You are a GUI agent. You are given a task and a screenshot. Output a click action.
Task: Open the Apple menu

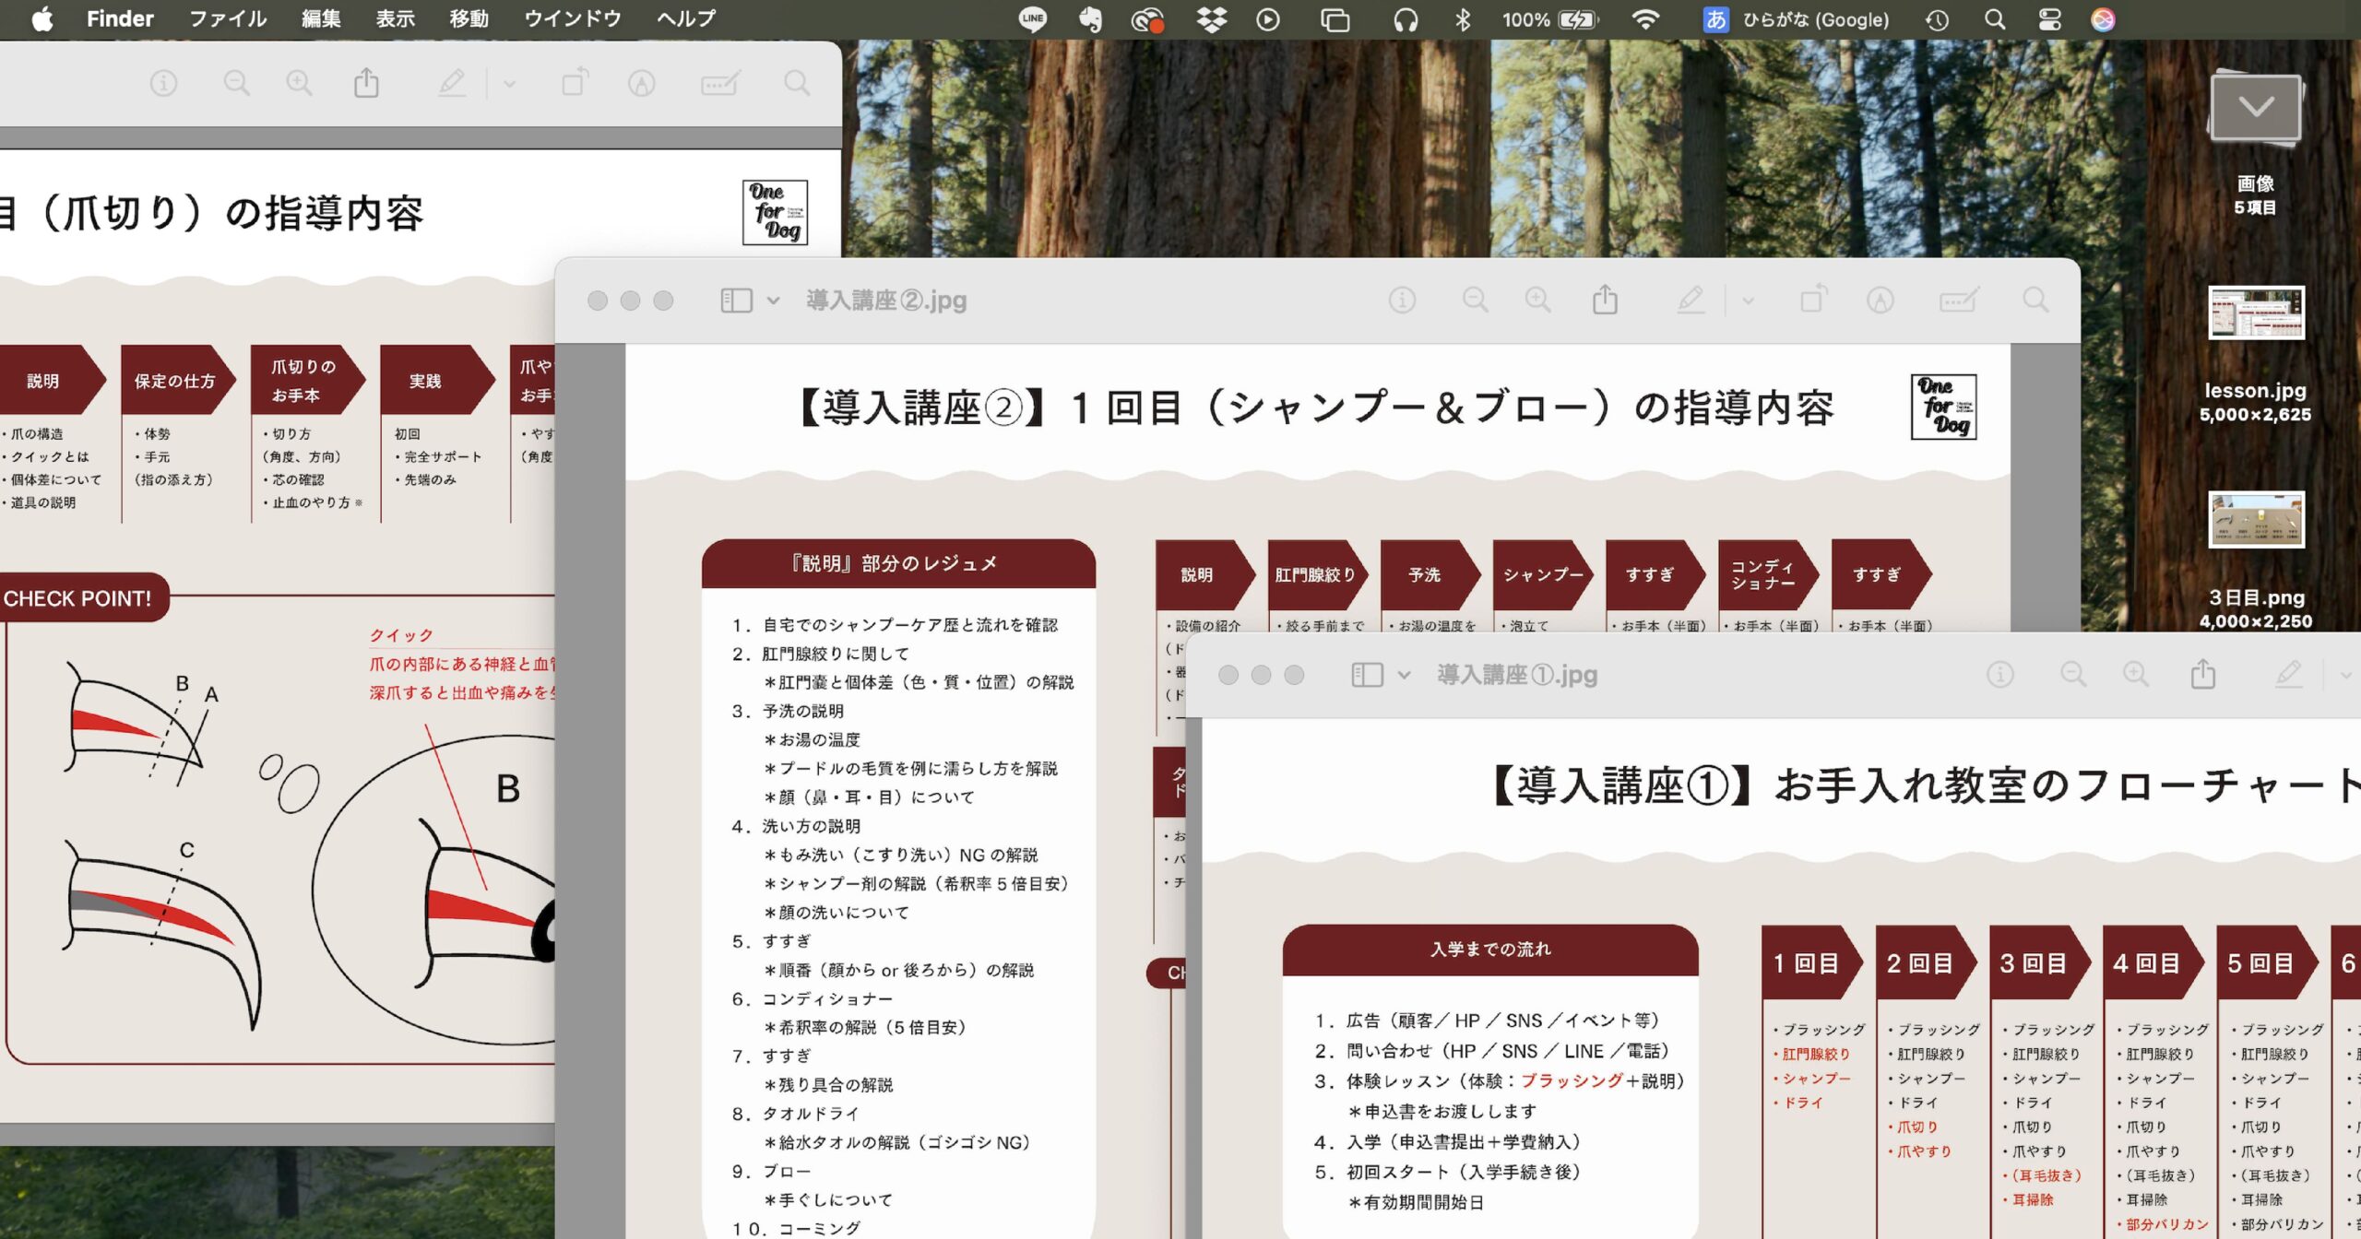point(42,19)
